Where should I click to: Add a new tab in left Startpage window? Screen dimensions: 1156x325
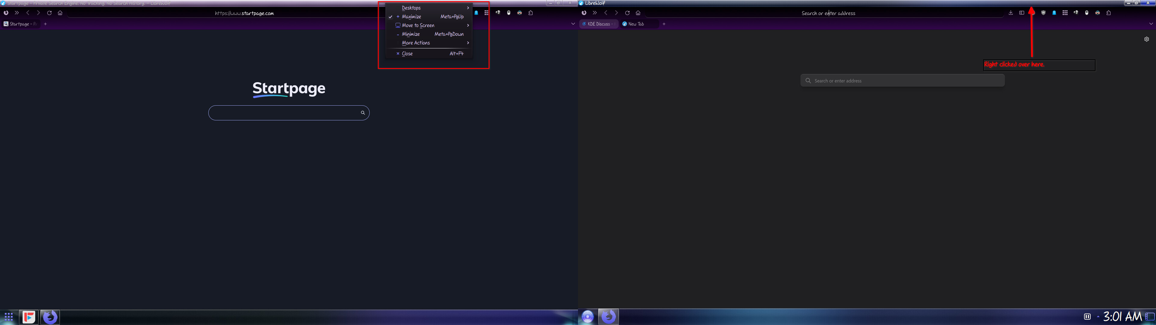pyautogui.click(x=45, y=24)
